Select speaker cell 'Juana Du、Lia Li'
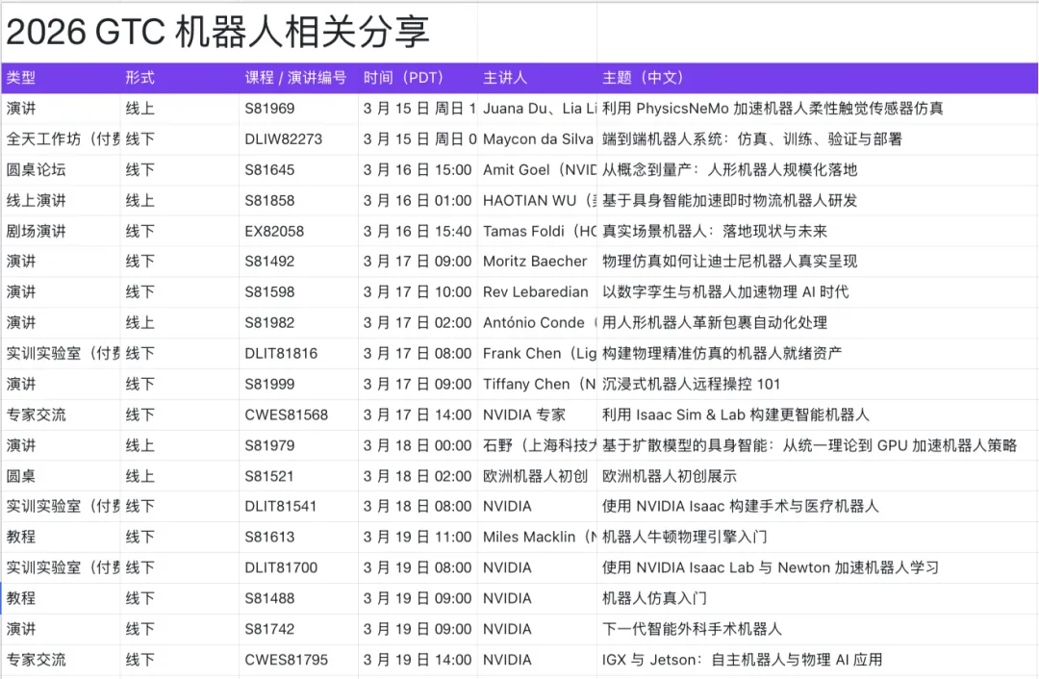 pyautogui.click(x=540, y=109)
